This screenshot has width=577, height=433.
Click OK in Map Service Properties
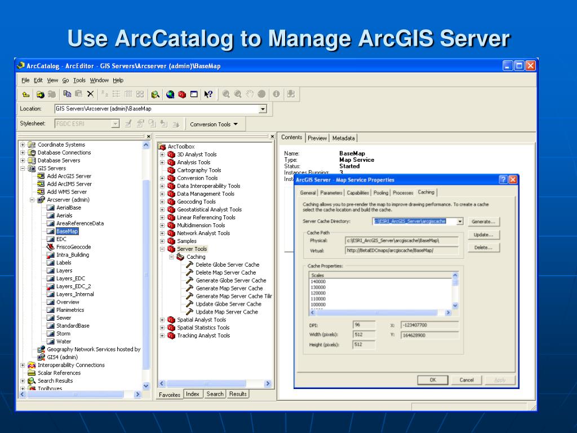[433, 380]
